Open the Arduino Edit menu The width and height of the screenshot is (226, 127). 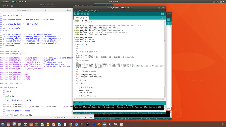click(79, 11)
